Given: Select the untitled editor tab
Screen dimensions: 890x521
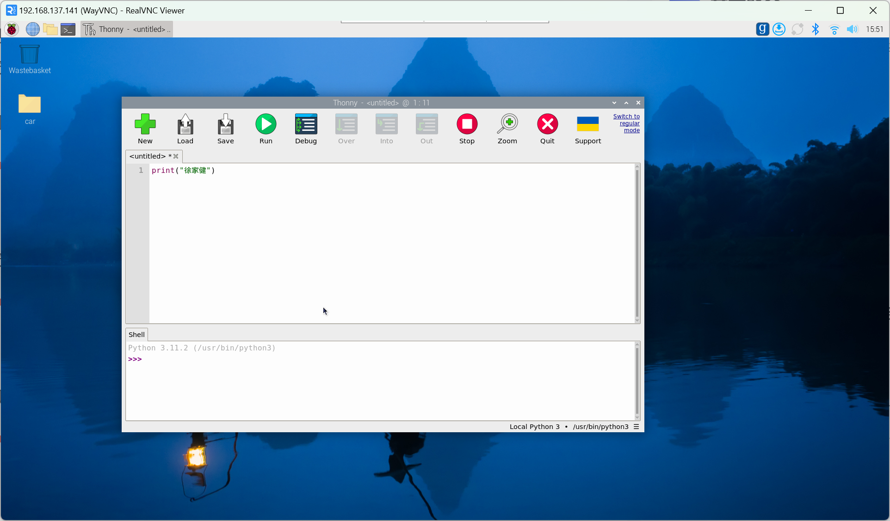Looking at the screenshot, I should tap(148, 156).
